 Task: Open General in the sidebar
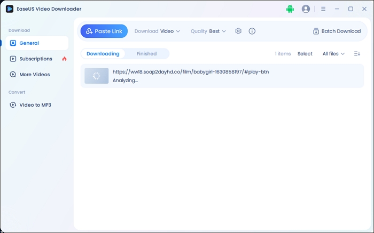pyautogui.click(x=29, y=43)
